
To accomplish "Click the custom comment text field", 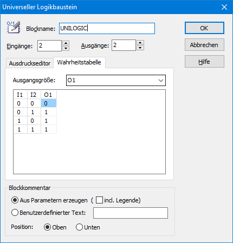I will [x=131, y=213].
